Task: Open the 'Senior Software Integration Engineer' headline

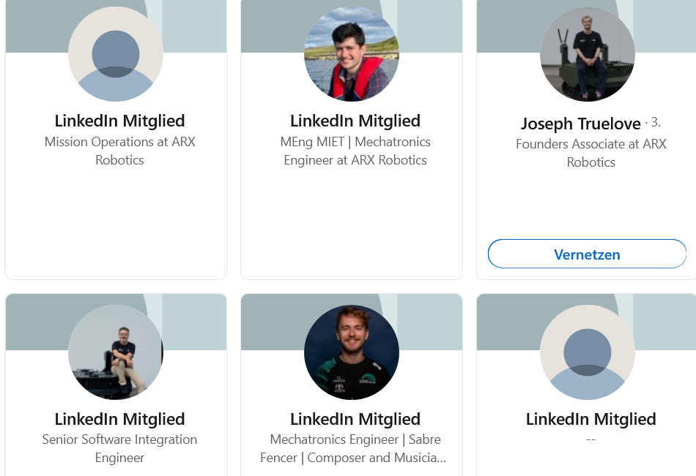Action: pyautogui.click(x=119, y=448)
